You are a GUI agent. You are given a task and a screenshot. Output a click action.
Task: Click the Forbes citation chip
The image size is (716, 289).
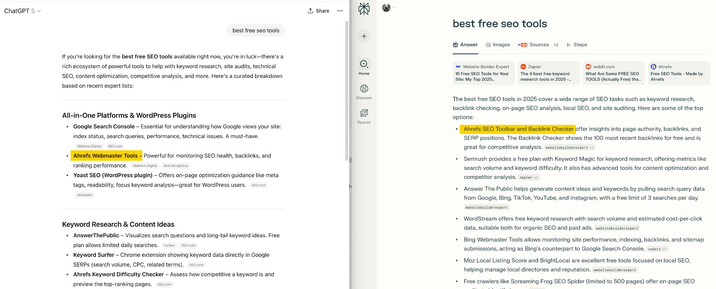(169, 245)
